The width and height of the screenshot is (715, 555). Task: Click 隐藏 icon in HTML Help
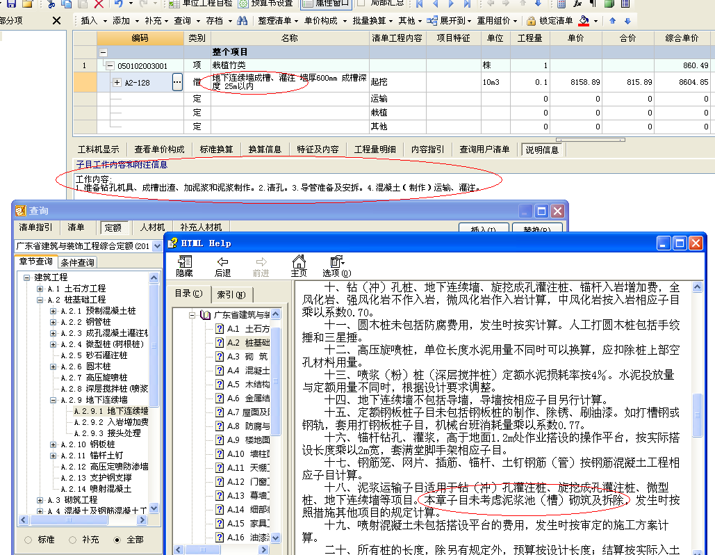[184, 266]
